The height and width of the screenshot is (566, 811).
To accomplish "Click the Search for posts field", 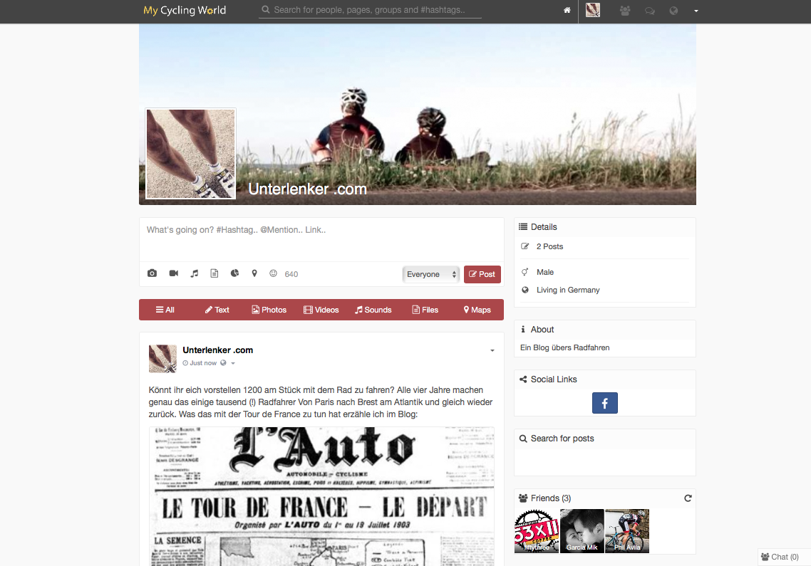I will [x=604, y=461].
